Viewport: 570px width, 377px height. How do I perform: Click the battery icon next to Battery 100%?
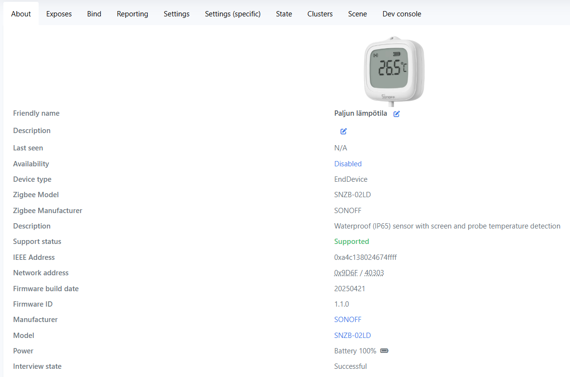(x=384, y=351)
